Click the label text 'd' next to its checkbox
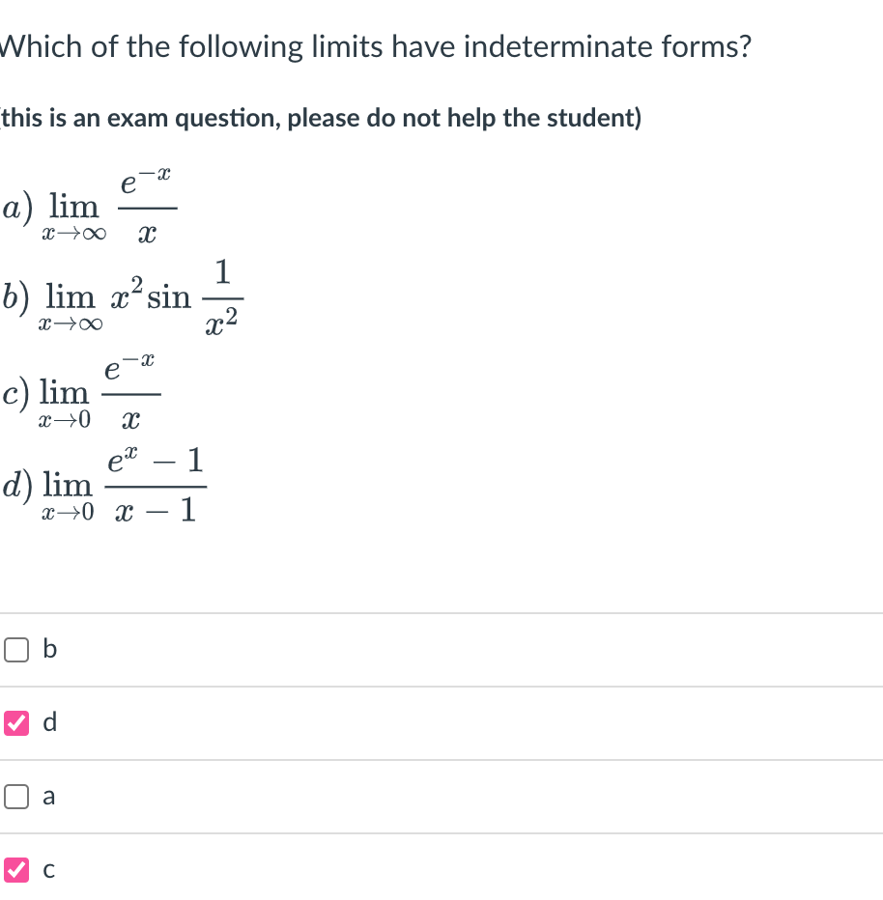 pos(47,723)
